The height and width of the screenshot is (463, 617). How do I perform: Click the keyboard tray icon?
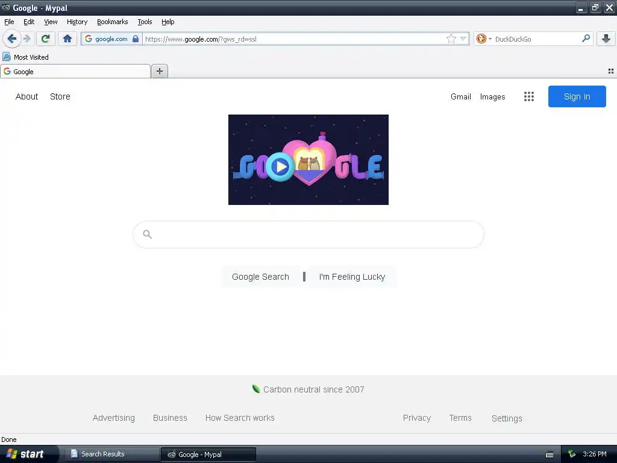(x=550, y=455)
